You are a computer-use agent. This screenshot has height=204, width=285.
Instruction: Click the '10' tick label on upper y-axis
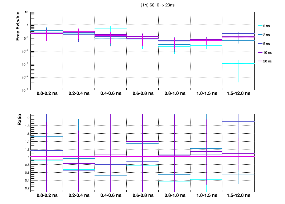click(26, 12)
